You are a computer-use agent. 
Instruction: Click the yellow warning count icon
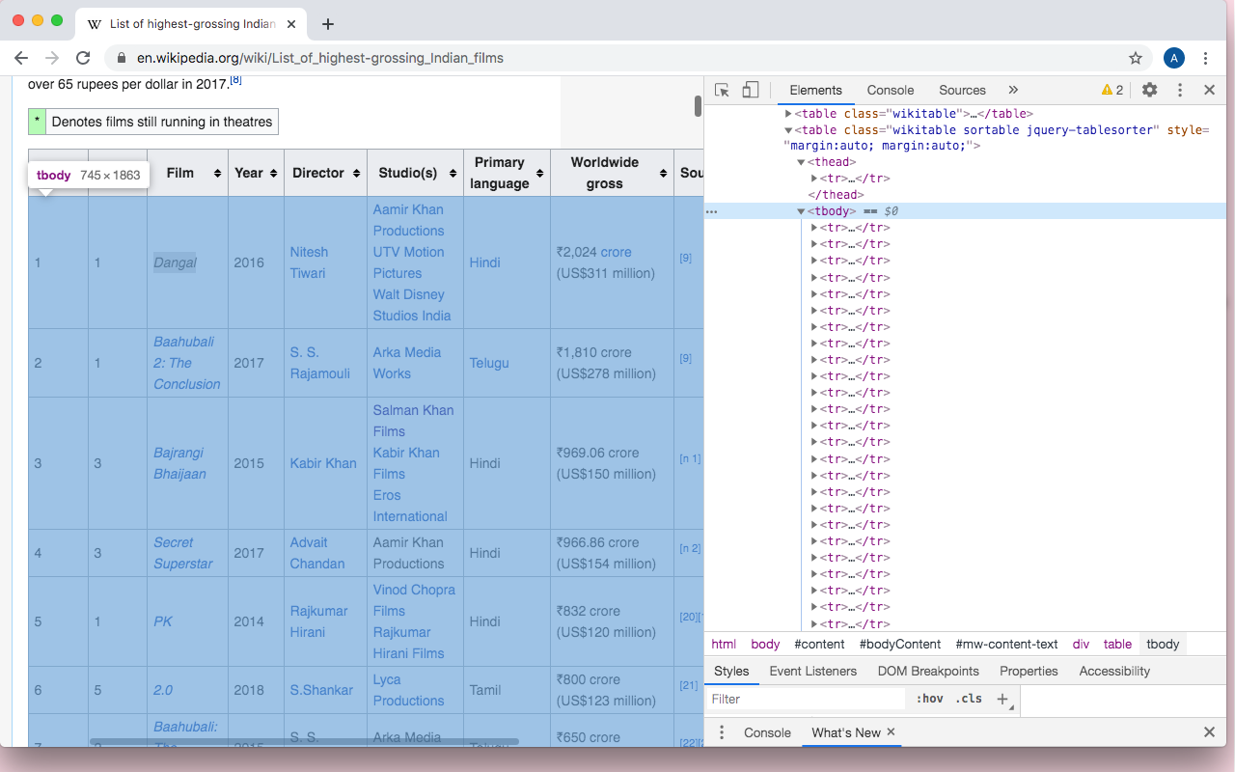(1112, 90)
